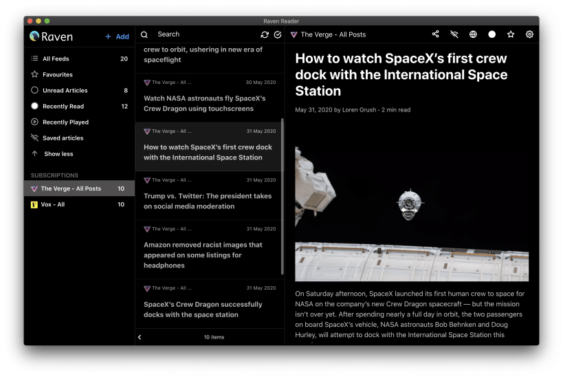Click the star icon beside Favourites
Viewport: 563px width, 377px height.
(x=34, y=74)
